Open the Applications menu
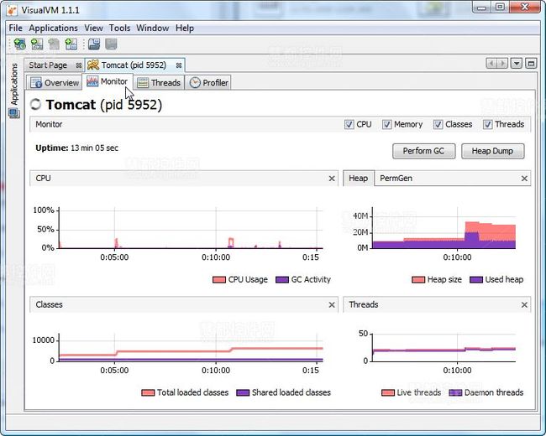Viewport: 546px width, 436px height. [x=53, y=29]
